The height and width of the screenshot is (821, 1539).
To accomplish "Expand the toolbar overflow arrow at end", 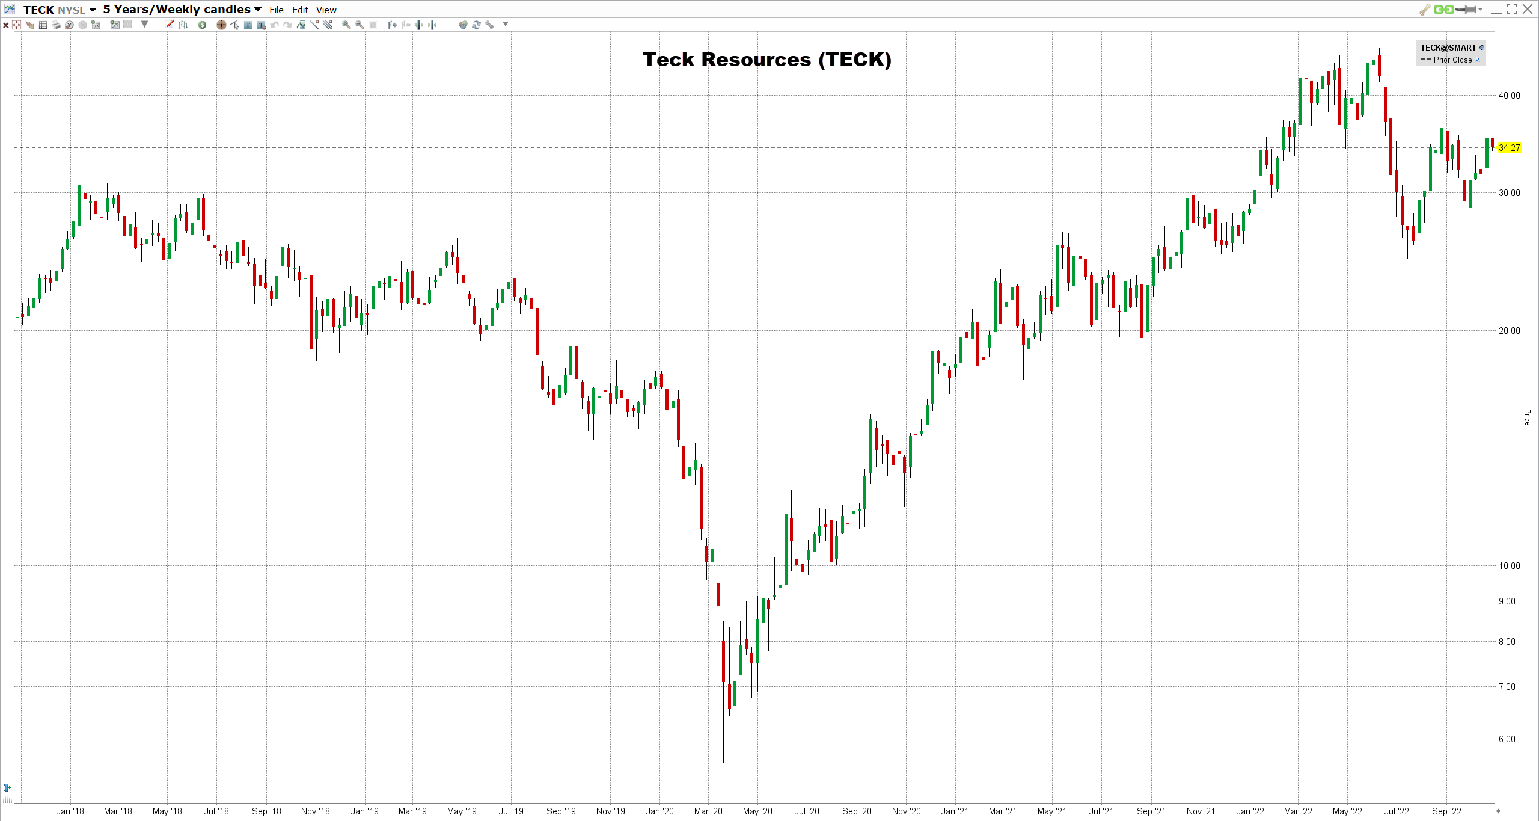I will [x=506, y=25].
